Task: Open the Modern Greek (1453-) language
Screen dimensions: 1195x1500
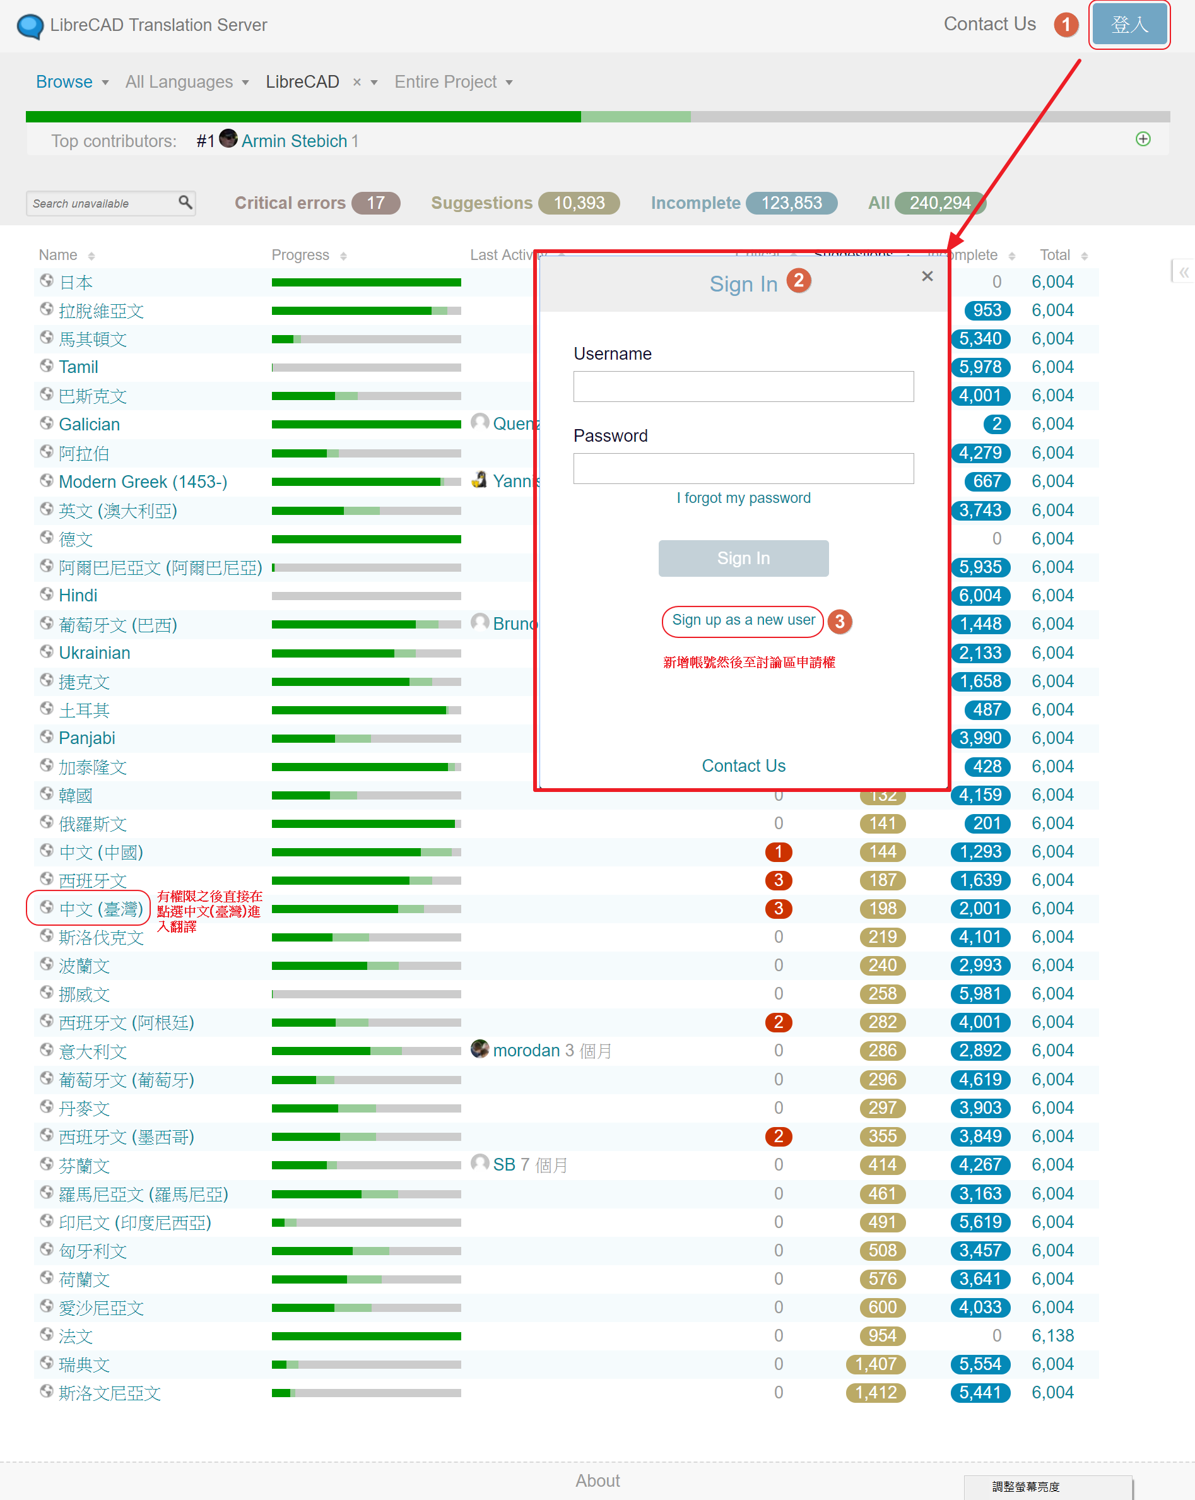Action: coord(143,481)
